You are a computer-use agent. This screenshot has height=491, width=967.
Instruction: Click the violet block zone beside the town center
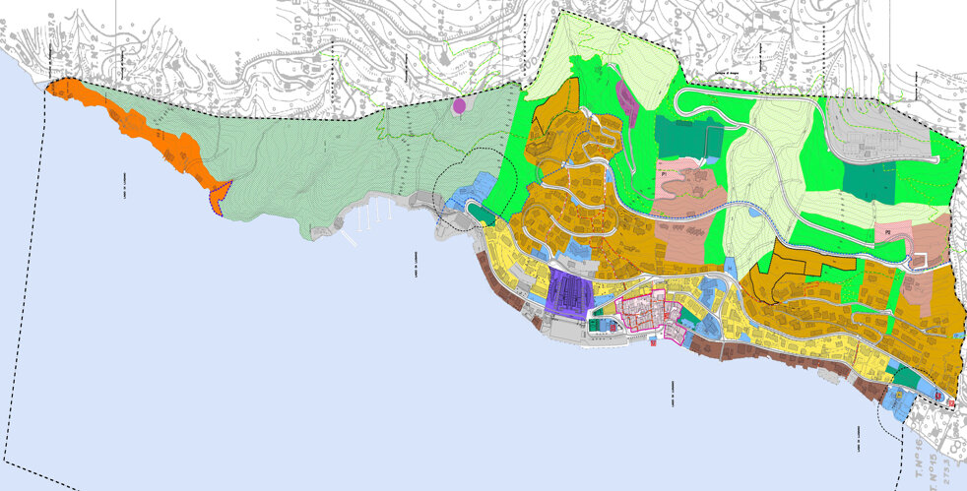(x=569, y=292)
